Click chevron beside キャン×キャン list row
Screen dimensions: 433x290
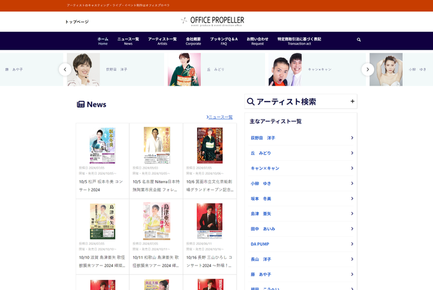(x=352, y=168)
